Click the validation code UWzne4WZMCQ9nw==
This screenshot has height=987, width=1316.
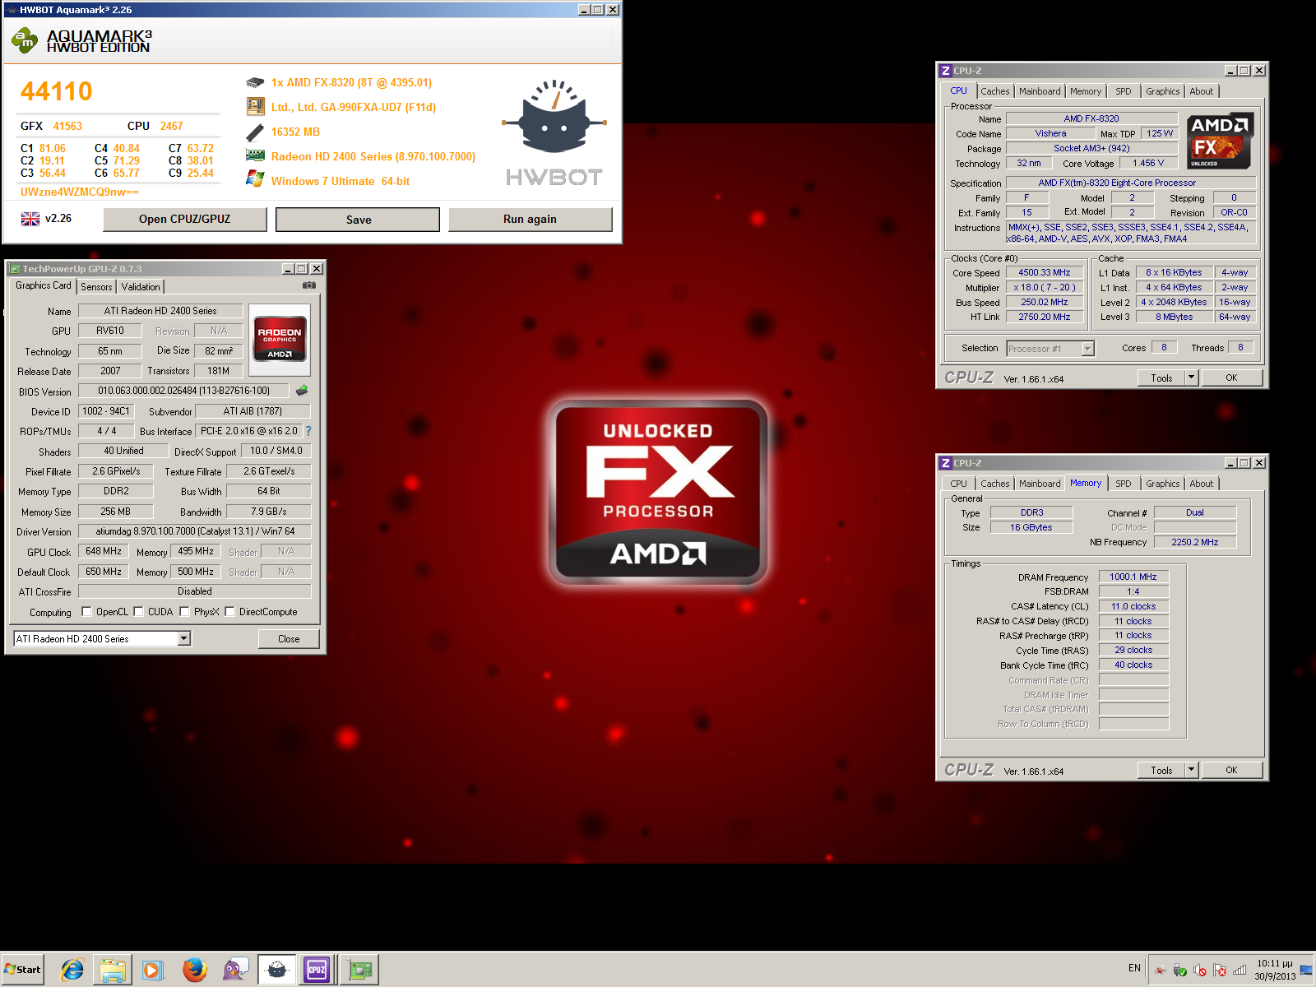(x=80, y=192)
